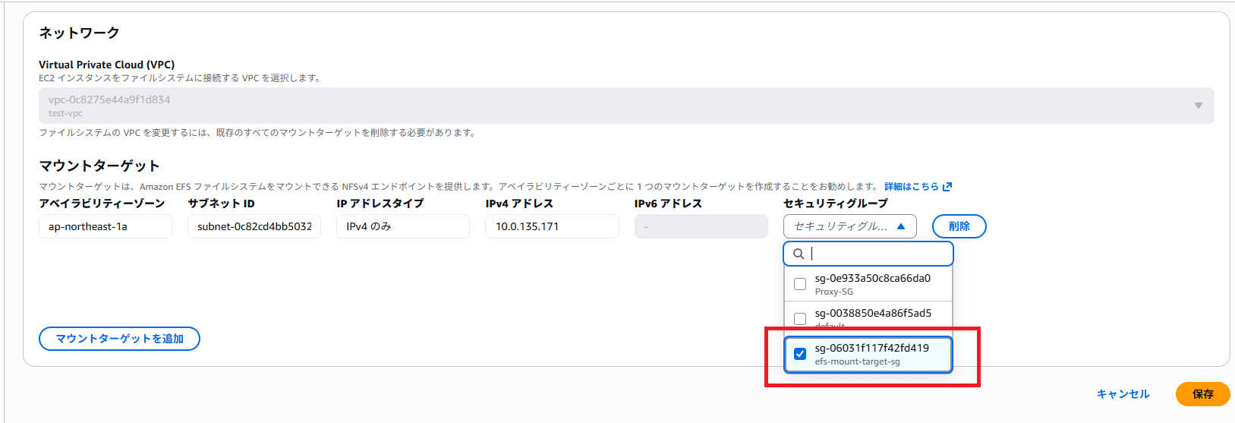Uncheck the efs-mount-target-sg security group checkbox
This screenshot has height=423, width=1235.
(799, 354)
